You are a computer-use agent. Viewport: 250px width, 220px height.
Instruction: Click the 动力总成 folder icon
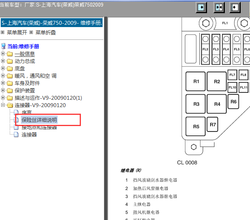[x=10, y=61]
